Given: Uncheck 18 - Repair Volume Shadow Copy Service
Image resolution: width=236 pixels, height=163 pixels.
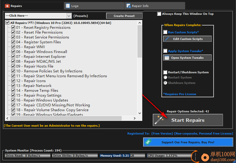Looking at the screenshot, I should [x=13, y=110].
